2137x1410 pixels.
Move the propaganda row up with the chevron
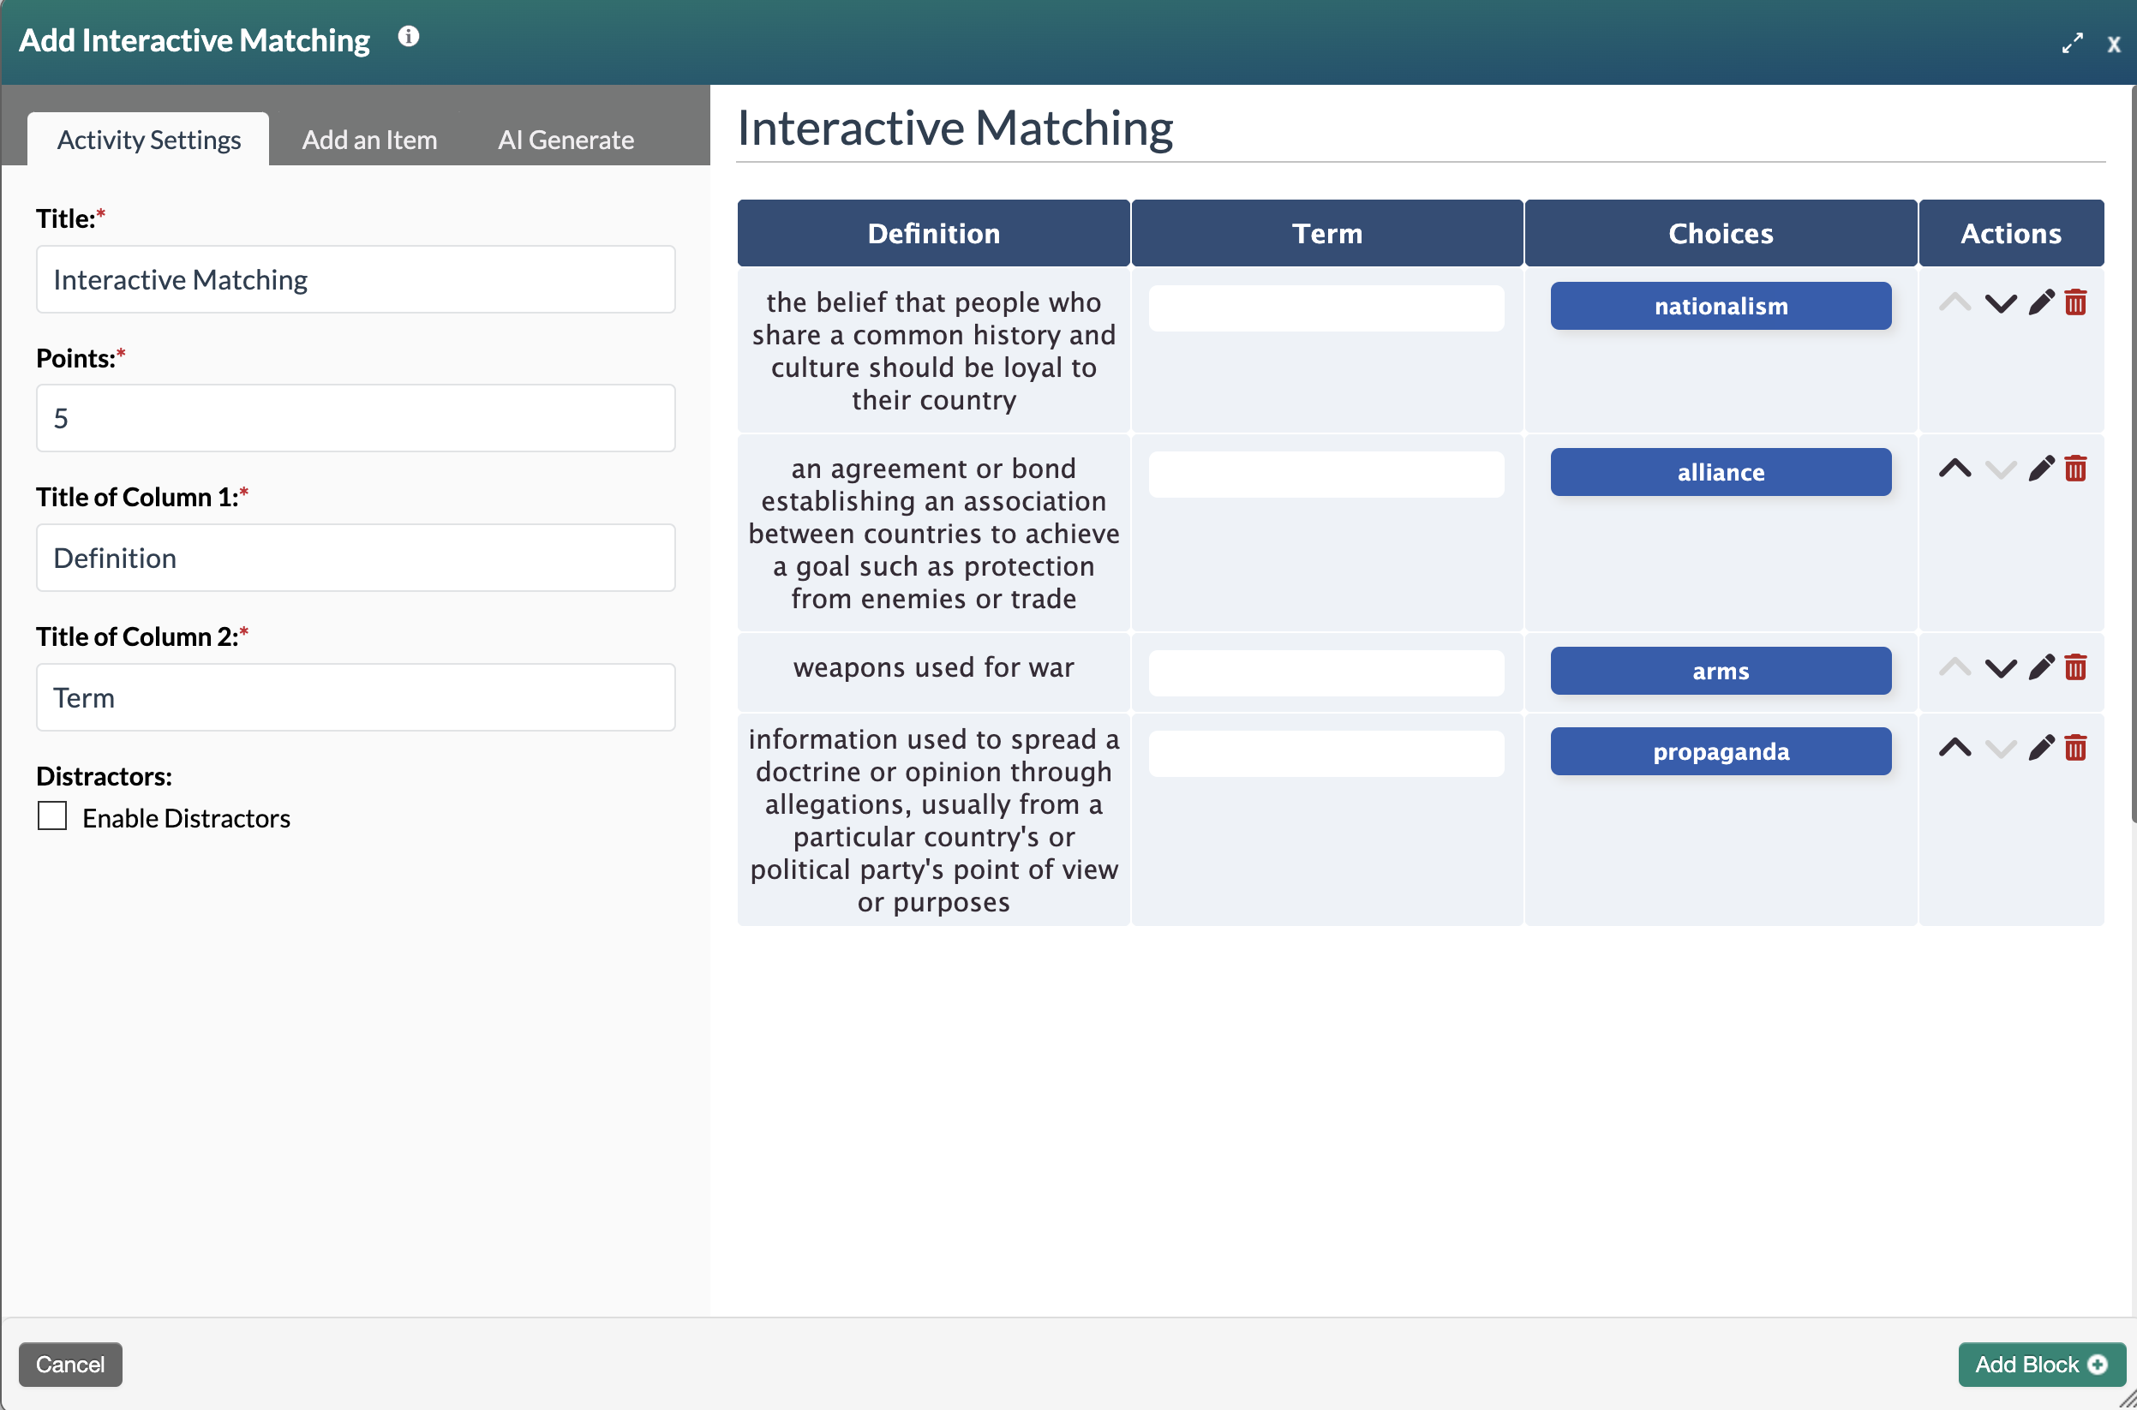click(x=1954, y=748)
